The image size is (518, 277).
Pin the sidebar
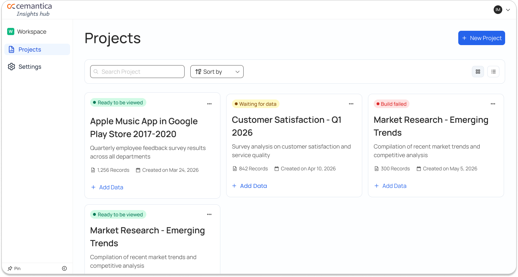click(x=14, y=268)
